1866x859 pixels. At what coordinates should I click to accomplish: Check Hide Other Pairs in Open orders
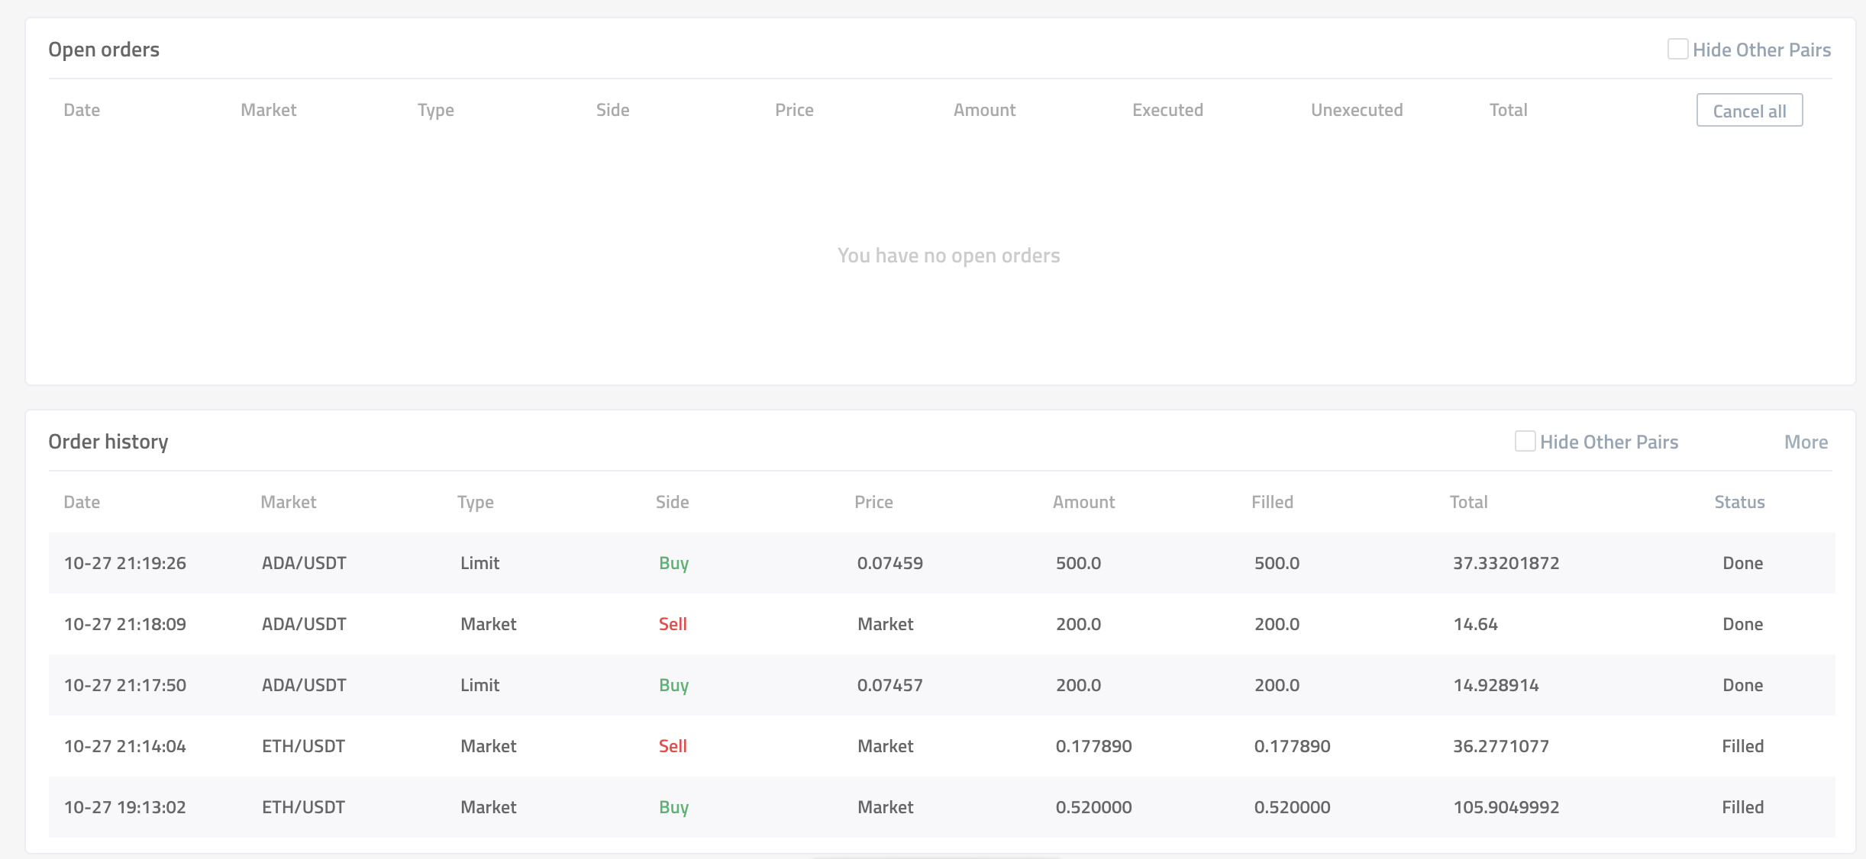pyautogui.click(x=1677, y=50)
